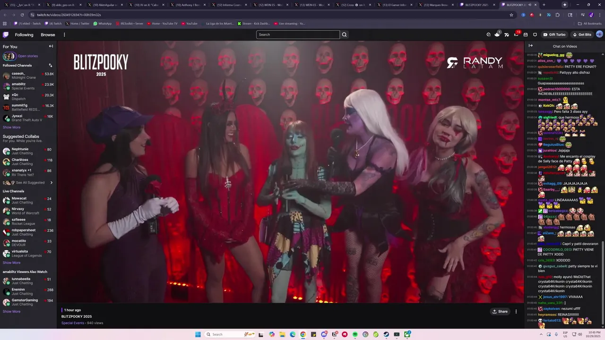Image resolution: width=605 pixels, height=340 pixels.
Task: Collapse the For You sidebar
Action: click(51, 46)
